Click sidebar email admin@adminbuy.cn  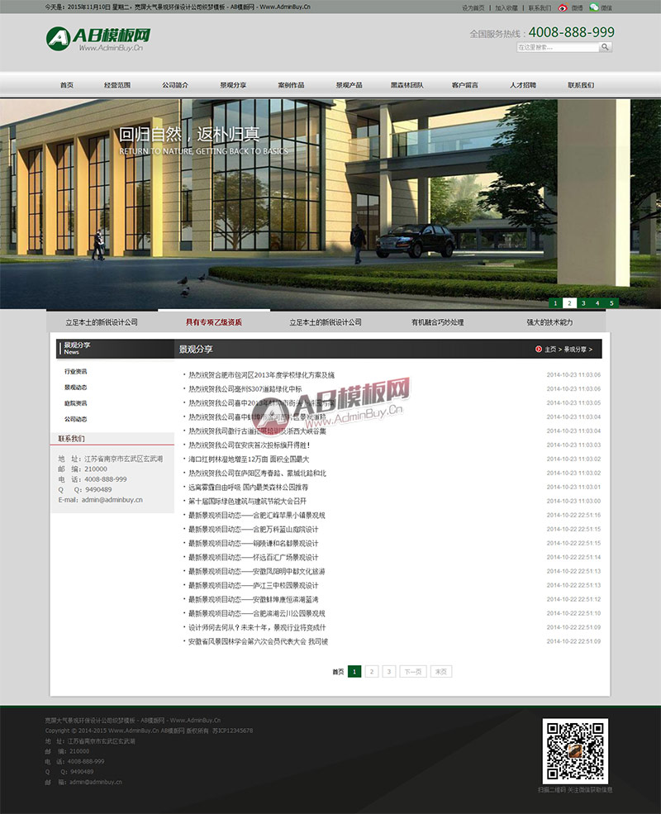coord(112,500)
